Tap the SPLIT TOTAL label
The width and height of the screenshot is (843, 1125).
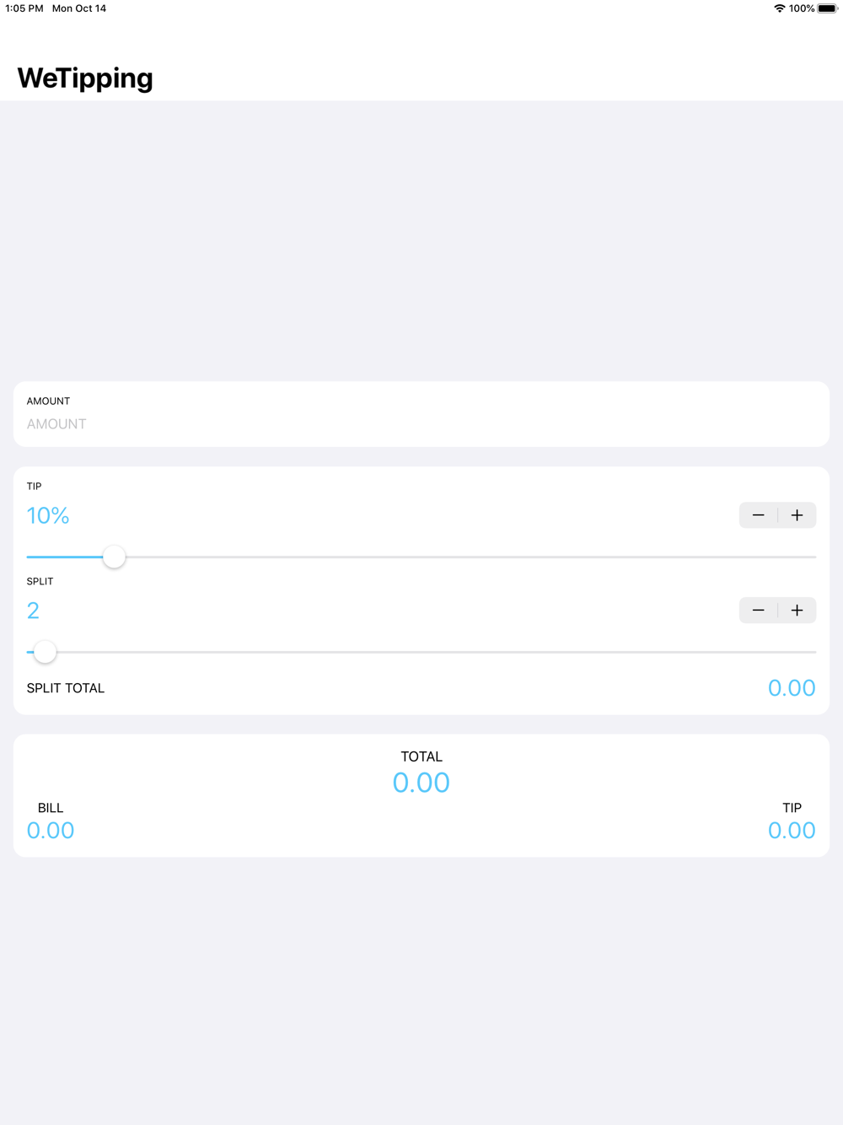coord(66,688)
